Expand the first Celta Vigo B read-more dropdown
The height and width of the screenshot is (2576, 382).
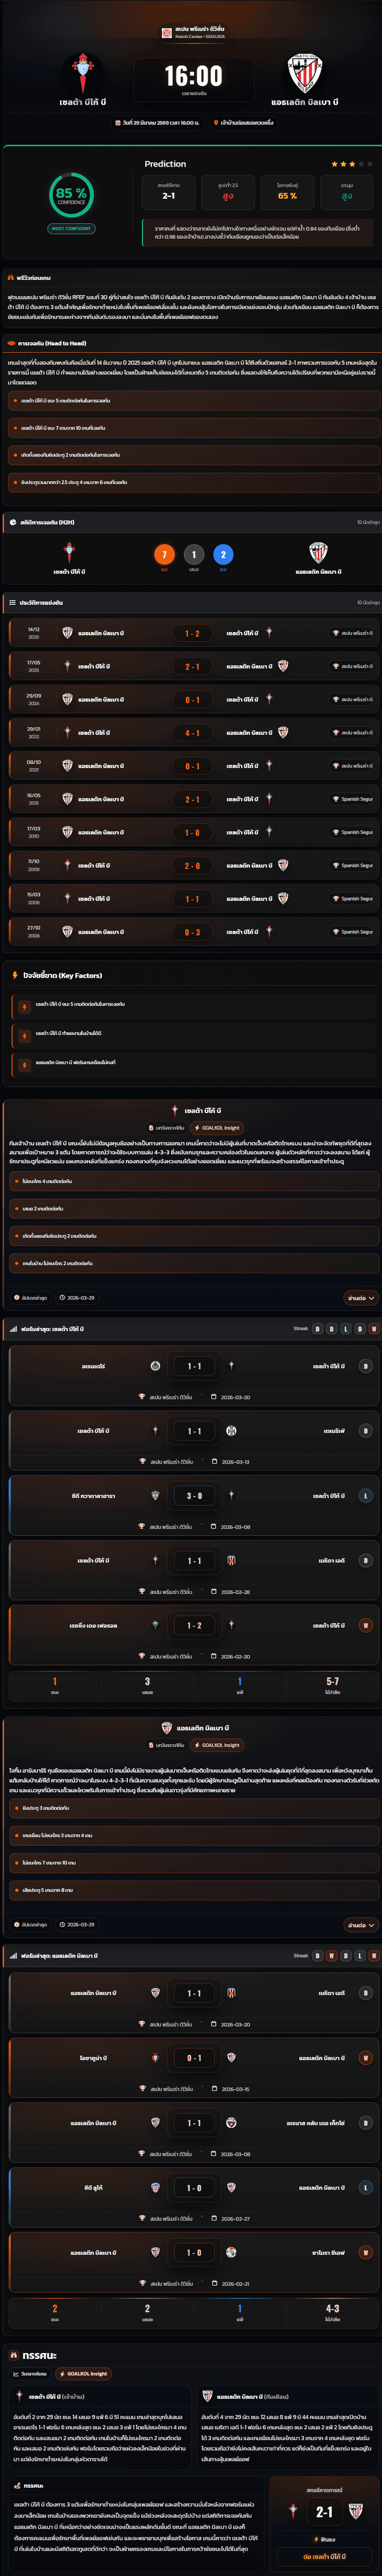(x=360, y=1298)
